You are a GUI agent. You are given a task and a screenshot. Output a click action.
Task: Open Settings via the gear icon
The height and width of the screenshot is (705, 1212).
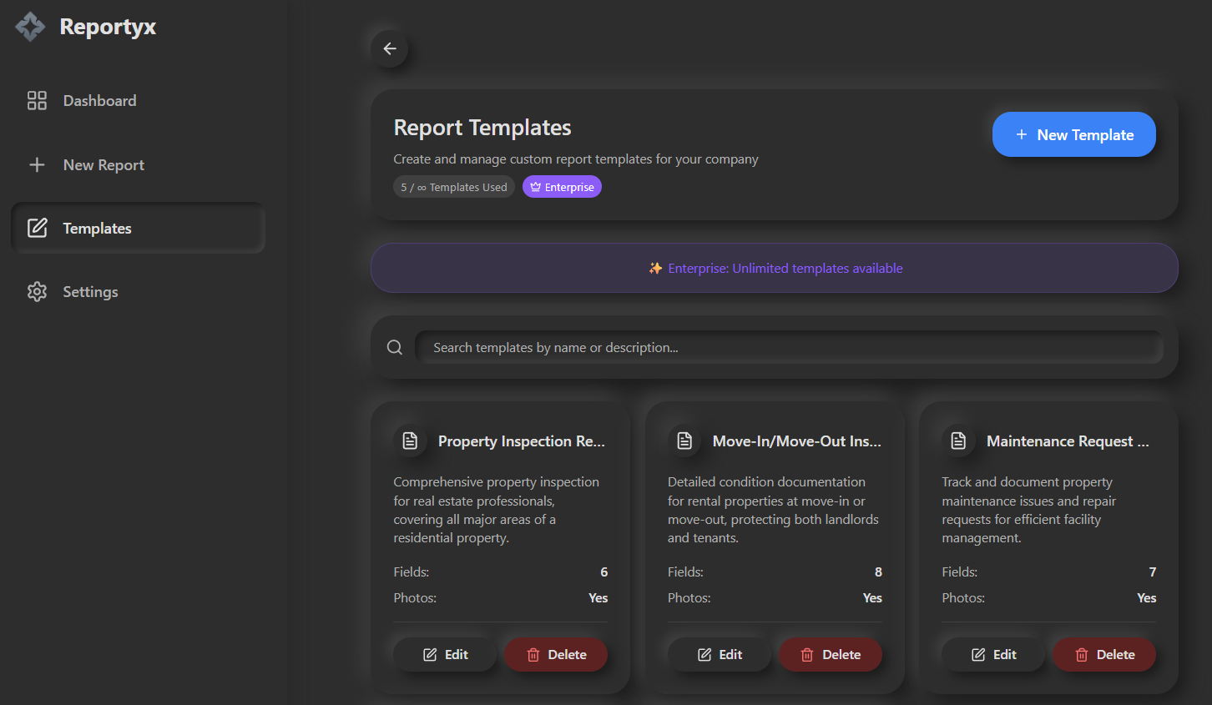tap(37, 291)
